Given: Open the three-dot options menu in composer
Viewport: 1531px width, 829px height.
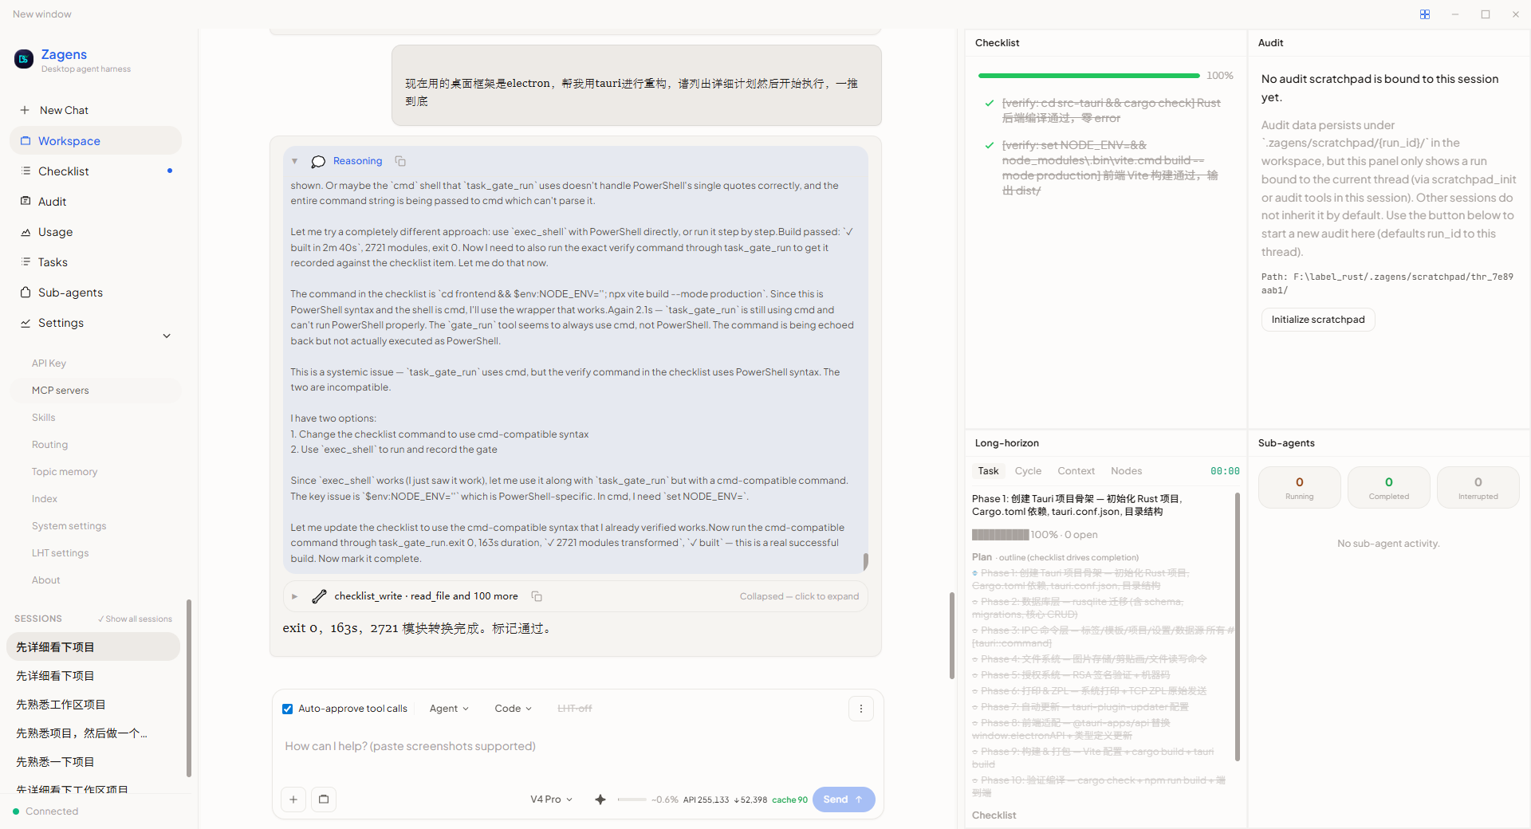Looking at the screenshot, I should tap(861, 709).
